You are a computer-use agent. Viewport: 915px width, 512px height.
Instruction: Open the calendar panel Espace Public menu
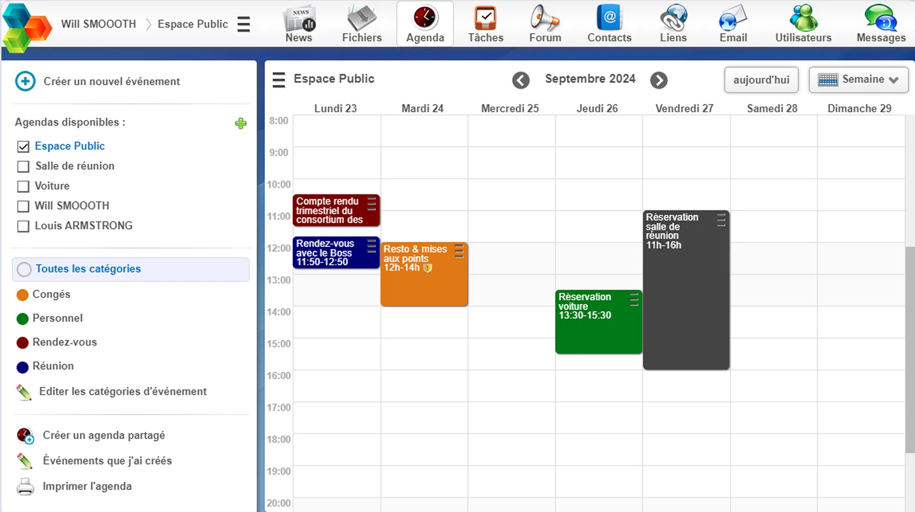[x=279, y=80]
